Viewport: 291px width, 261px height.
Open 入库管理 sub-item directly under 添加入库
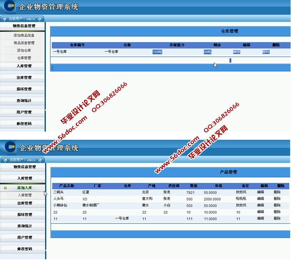tap(25, 195)
